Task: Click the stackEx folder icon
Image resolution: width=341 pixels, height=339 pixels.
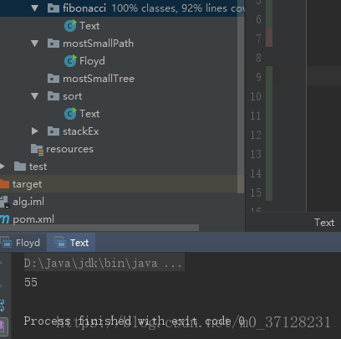Action: [x=53, y=131]
